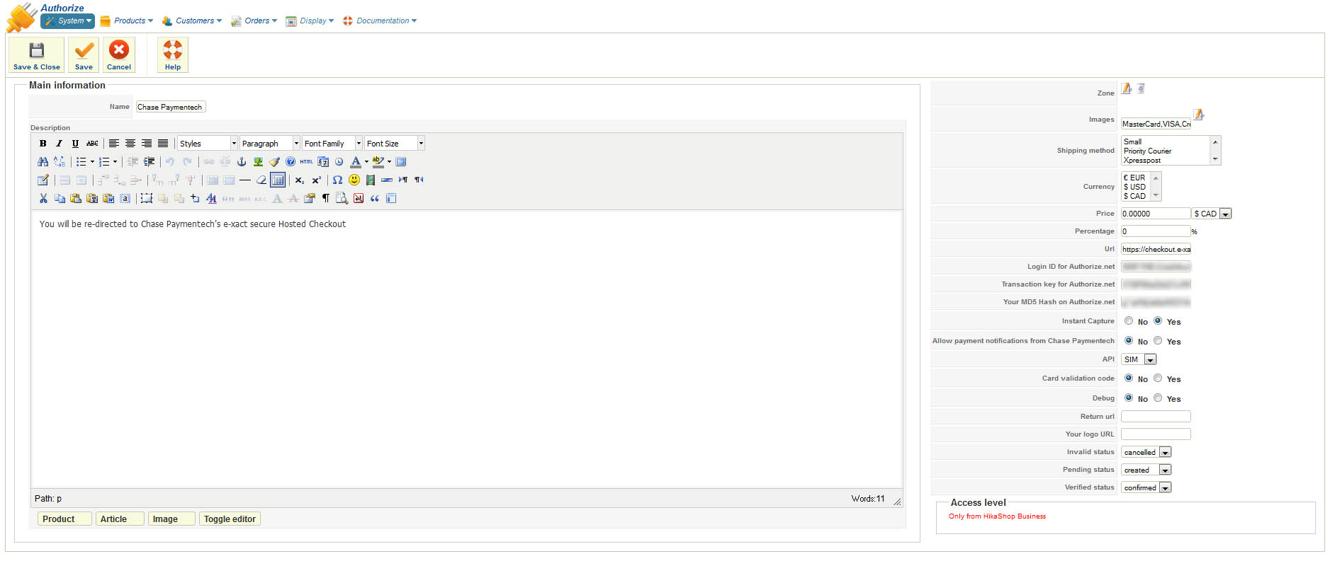This screenshot has height=561, width=1330.
Task: Apply subscript formatting
Action: point(300,180)
